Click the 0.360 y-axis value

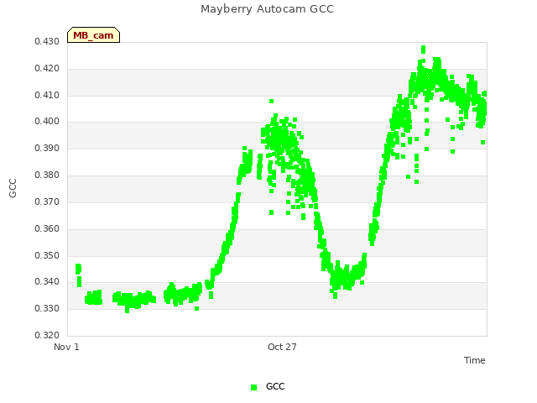(47, 228)
